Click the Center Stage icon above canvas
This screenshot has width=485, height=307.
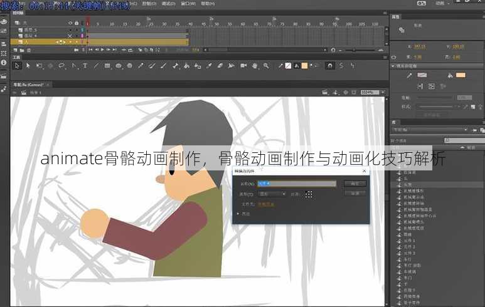coord(346,92)
